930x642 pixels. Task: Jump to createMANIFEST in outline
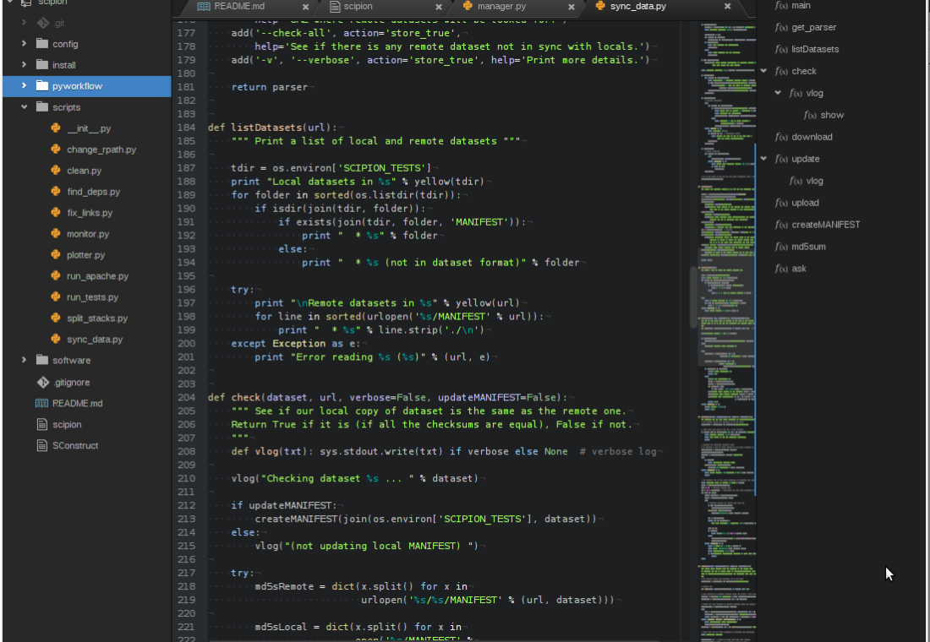click(826, 225)
